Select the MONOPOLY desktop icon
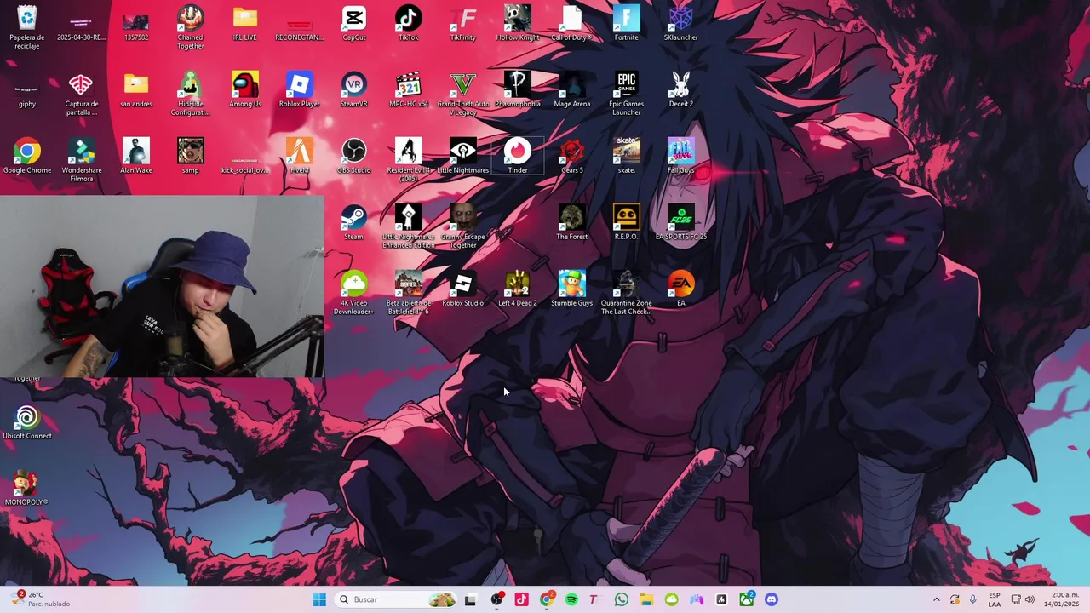The width and height of the screenshot is (1090, 613). point(27,489)
